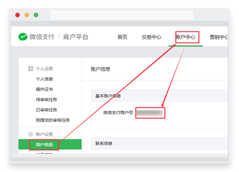The height and width of the screenshot is (172, 239).
Task: Open 个人信息 in the sidebar
Action: click(44, 79)
